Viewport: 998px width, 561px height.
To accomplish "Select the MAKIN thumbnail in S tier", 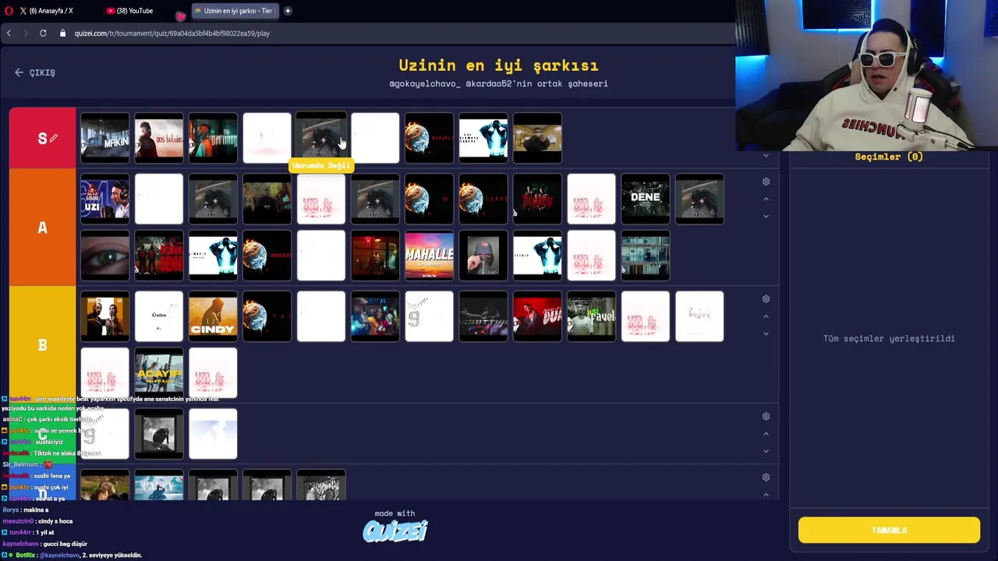I will 104,138.
